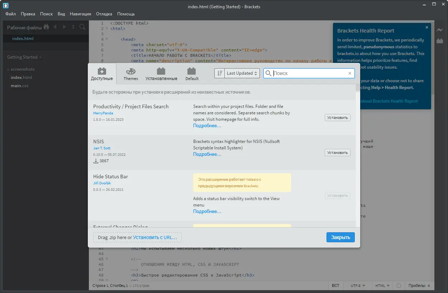Screen dimensions: 448x293
Task: Click the space count value in Пробелы: 4
Action: pyautogui.click(x=428, y=286)
